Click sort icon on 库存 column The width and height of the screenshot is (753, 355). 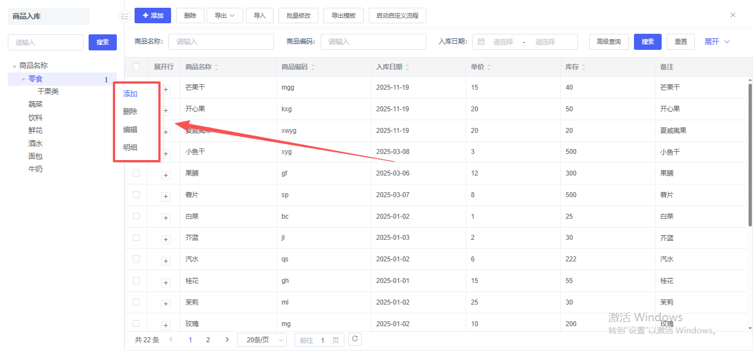[x=584, y=67]
